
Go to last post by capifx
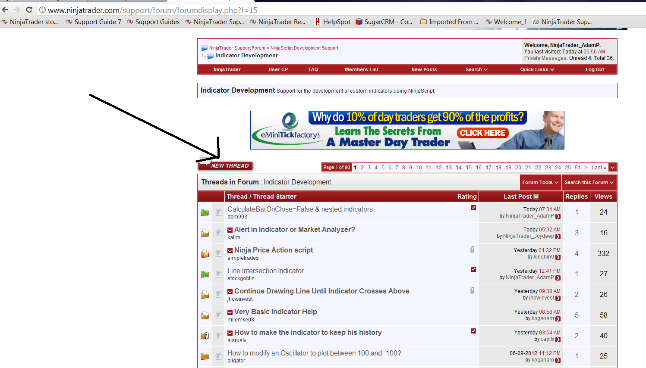pyautogui.click(x=558, y=340)
